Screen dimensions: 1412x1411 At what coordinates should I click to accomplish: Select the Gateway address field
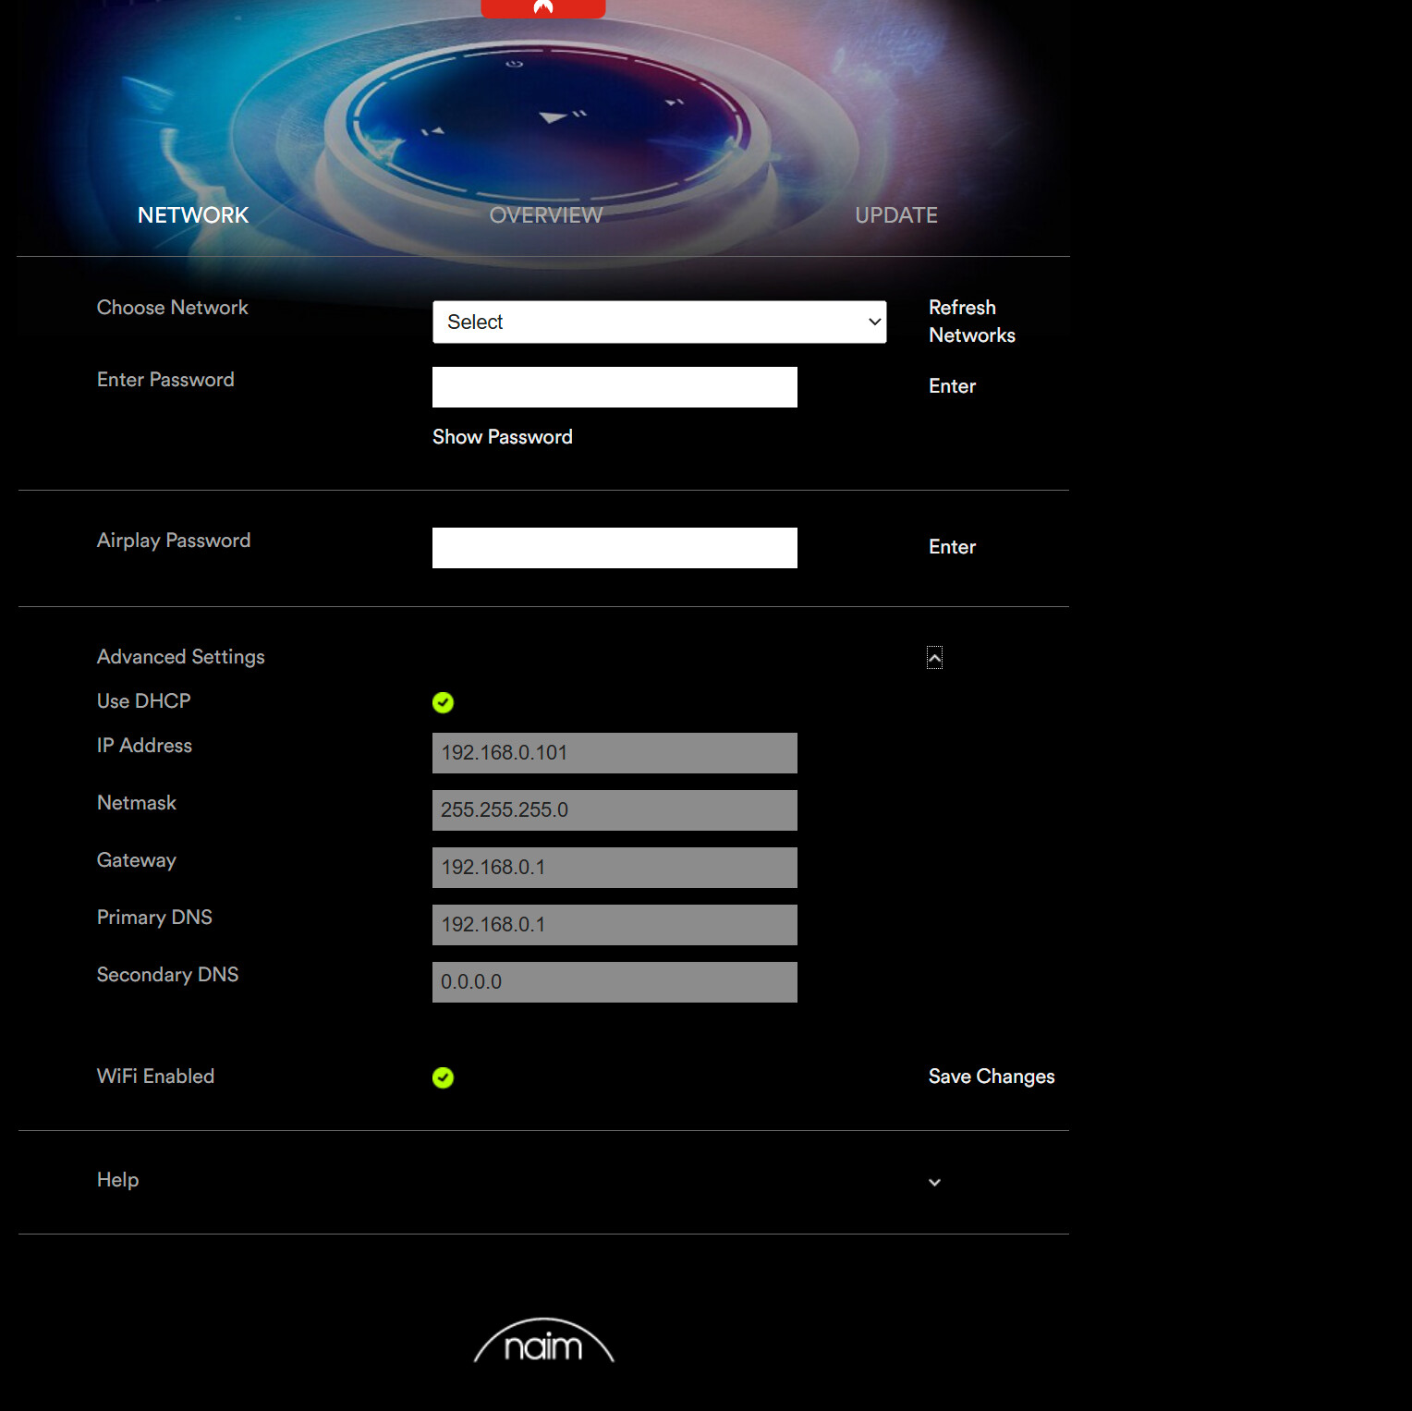pyautogui.click(x=615, y=868)
